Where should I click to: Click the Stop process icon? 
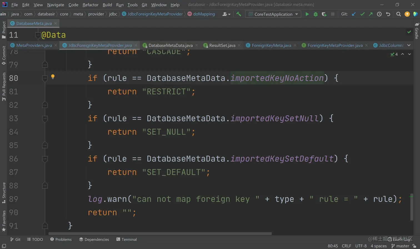(332, 14)
